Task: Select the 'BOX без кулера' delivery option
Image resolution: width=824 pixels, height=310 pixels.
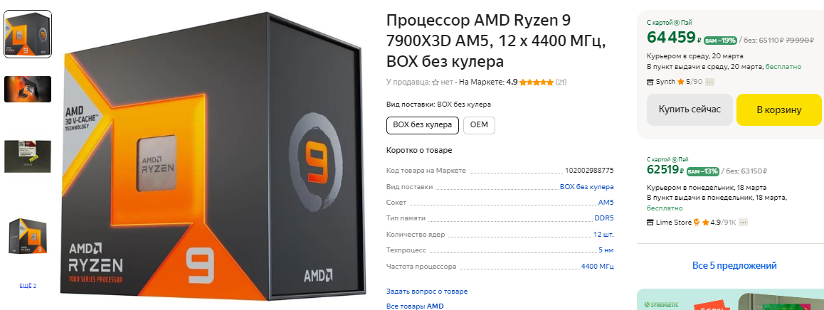Action: 423,125
